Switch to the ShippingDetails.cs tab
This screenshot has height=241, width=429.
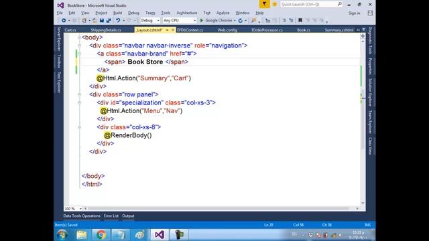(x=106, y=30)
